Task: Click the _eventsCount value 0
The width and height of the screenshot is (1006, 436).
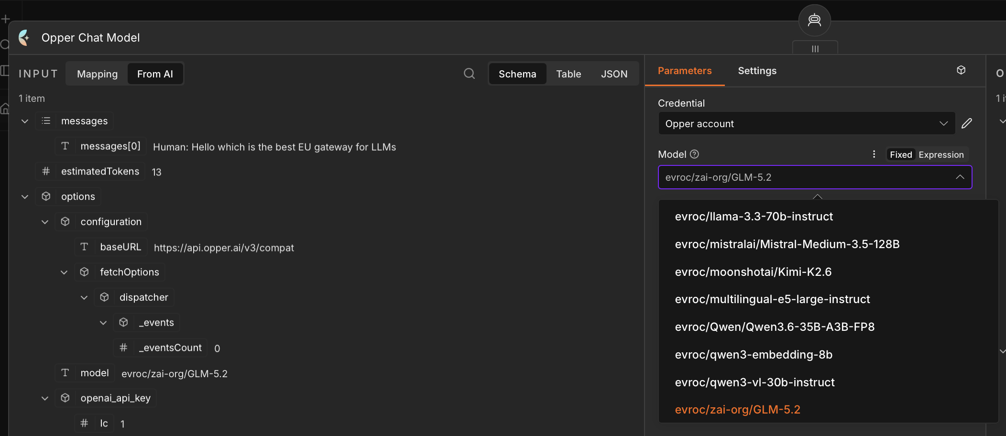Action: (x=217, y=349)
